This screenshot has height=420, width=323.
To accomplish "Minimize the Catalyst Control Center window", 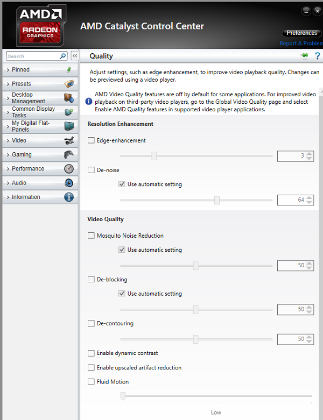I will 306,11.
